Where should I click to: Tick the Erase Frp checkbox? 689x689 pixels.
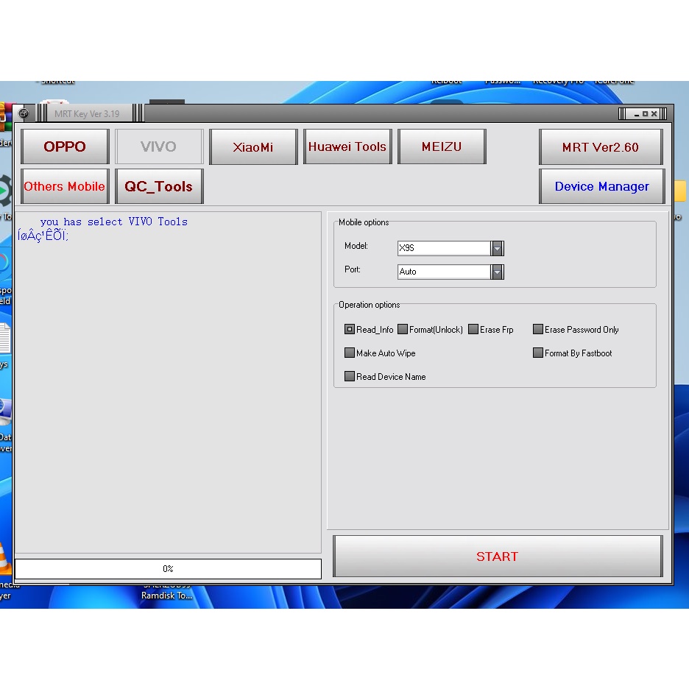(473, 330)
